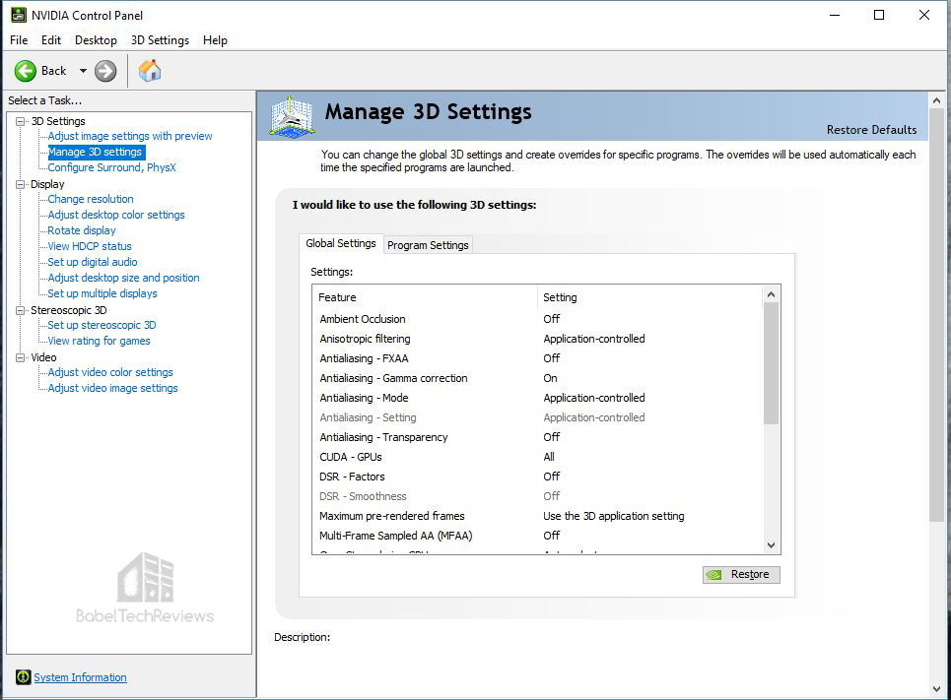Open the Back history dropdown arrow
This screenshot has width=951, height=700.
[x=83, y=71]
